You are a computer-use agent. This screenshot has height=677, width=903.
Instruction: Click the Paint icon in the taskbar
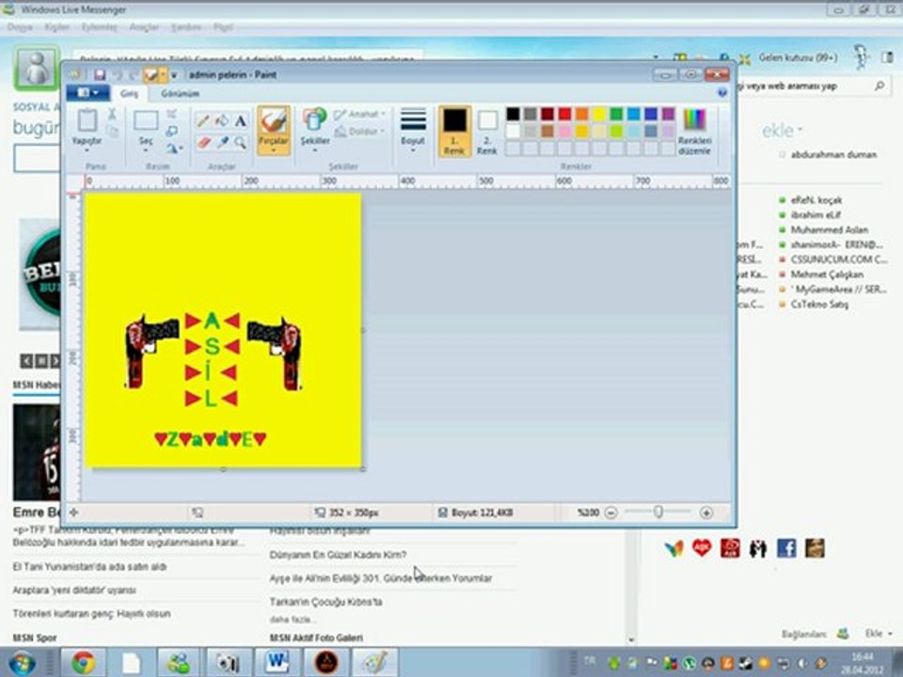(375, 663)
